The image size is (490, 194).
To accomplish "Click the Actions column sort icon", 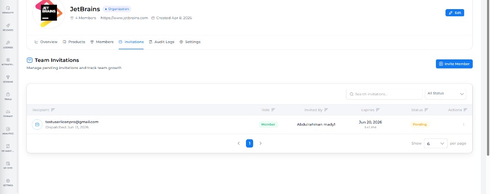I will [x=465, y=110].
